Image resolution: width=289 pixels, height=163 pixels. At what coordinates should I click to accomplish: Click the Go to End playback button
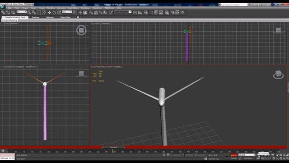coord(273,155)
